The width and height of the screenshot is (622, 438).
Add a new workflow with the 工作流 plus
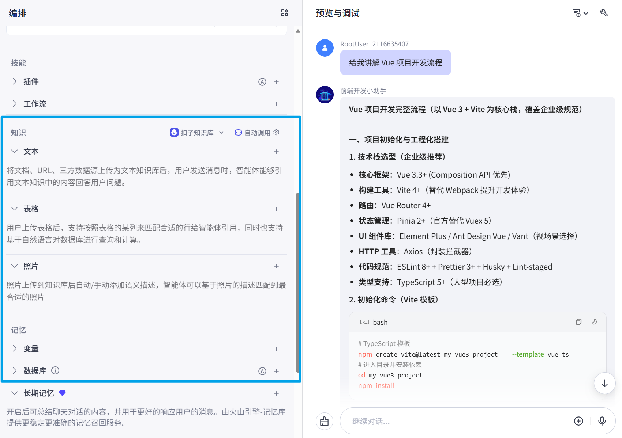tap(277, 104)
